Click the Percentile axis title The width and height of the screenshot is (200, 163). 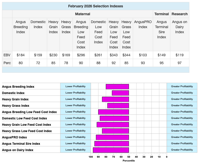129,160
